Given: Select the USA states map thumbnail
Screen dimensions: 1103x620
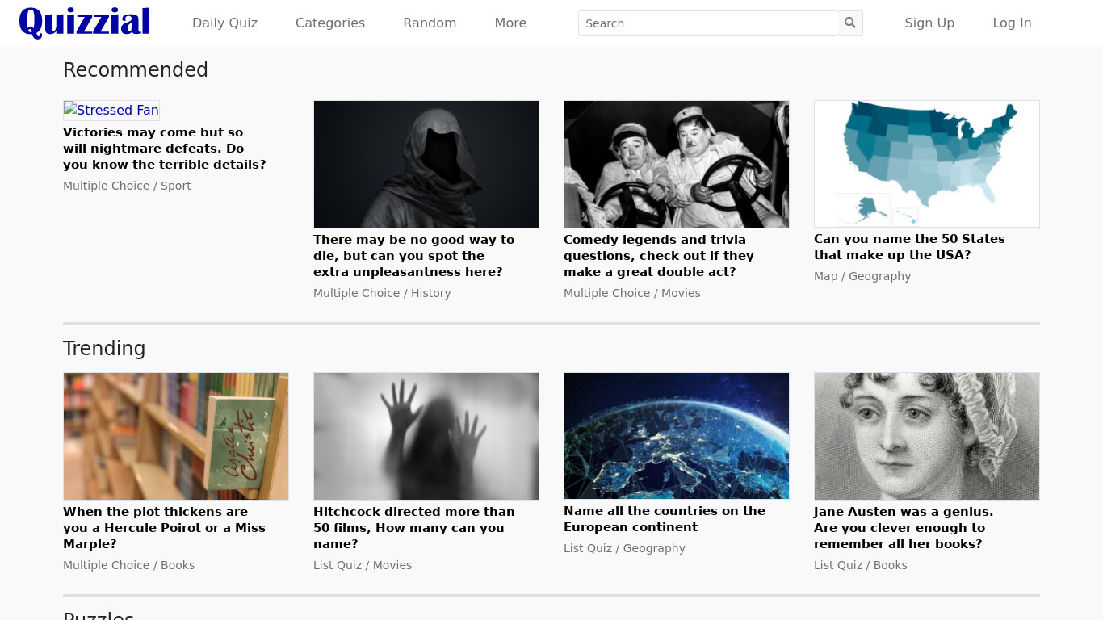Looking at the screenshot, I should tap(927, 164).
